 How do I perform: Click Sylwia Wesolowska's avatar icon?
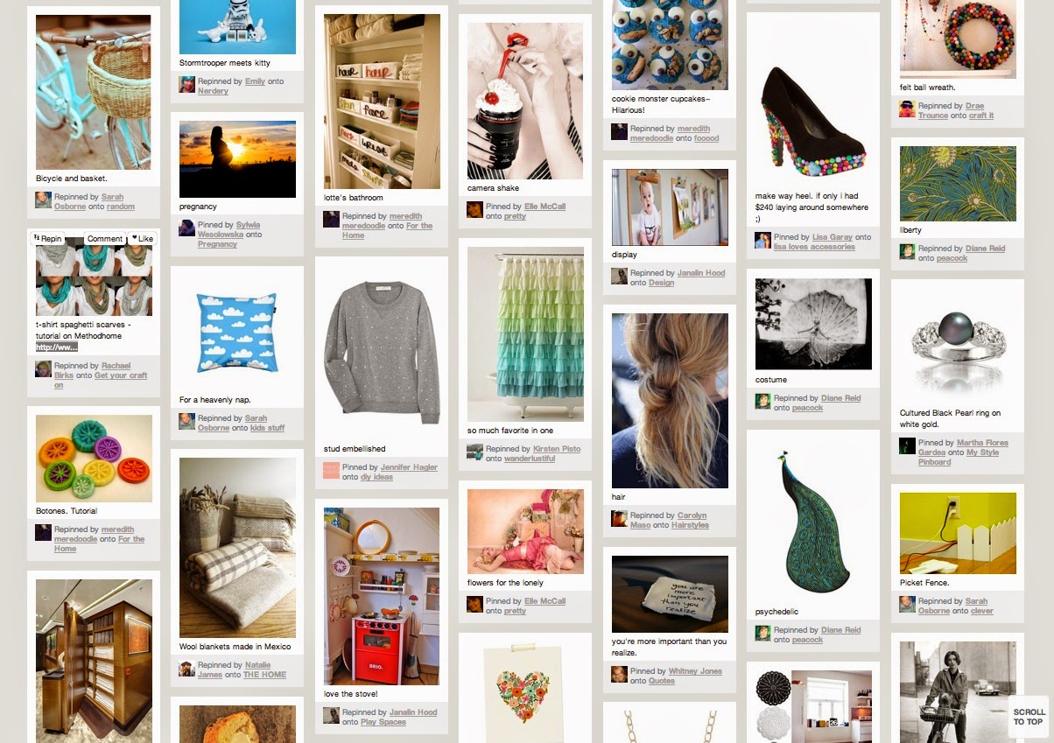(x=186, y=228)
